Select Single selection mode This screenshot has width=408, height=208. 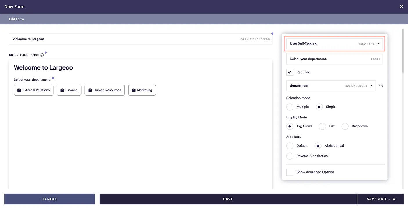pyautogui.click(x=319, y=107)
